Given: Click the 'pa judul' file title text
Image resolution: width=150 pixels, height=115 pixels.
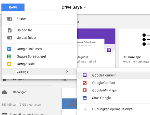Looking at the screenshot, I should pos(83,57).
